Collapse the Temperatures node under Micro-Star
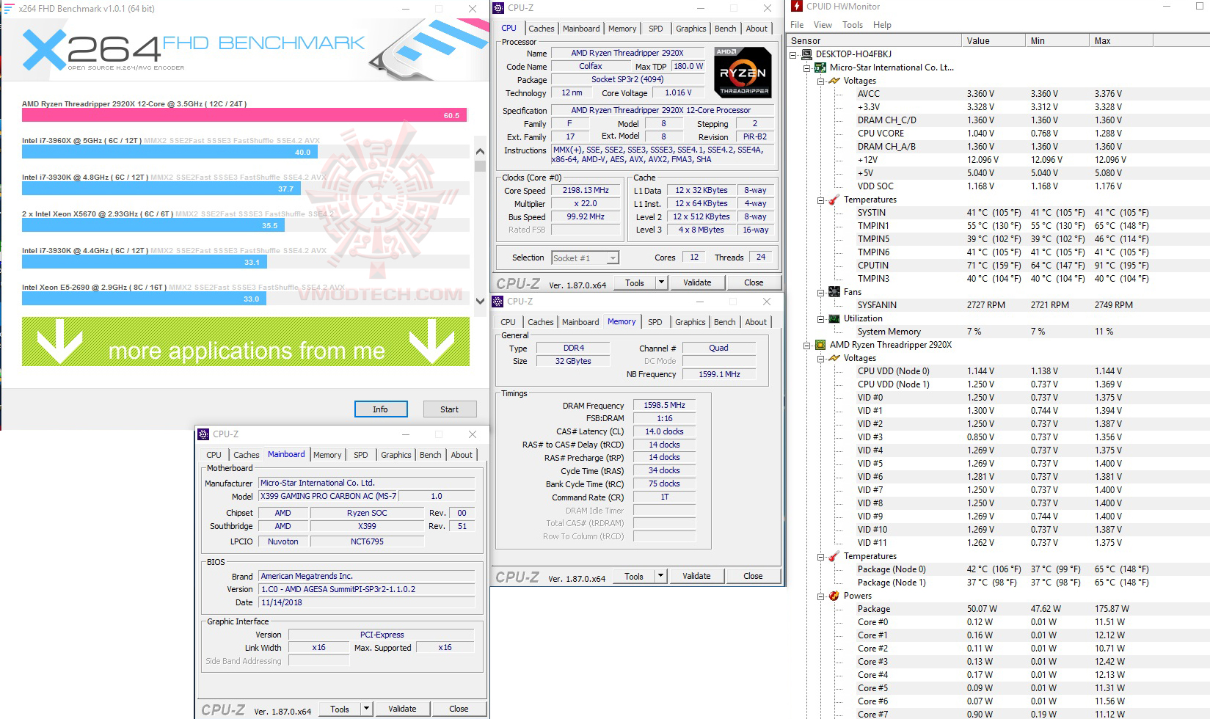 pyautogui.click(x=821, y=200)
